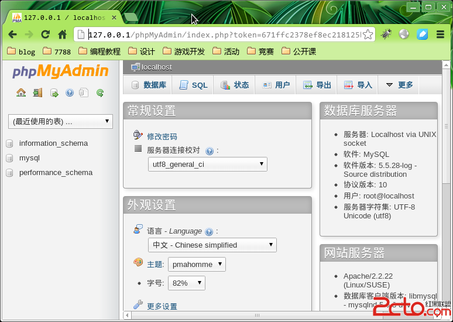Image resolution: width=453 pixels, height=322 pixels.
Task: Open a new browser tab
Action: pyautogui.click(x=131, y=18)
